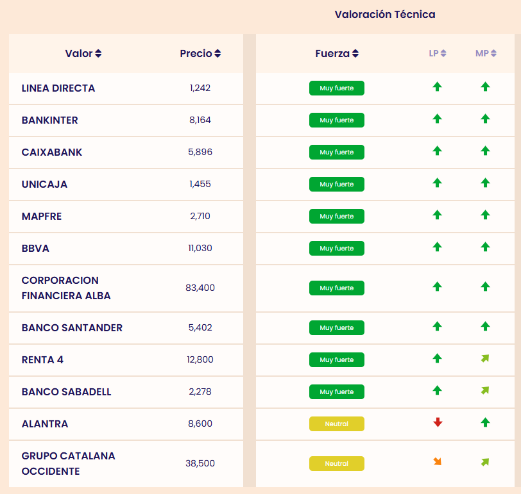521x494 pixels.
Task: Click MP arrow for Grupo Catalana Occidente
Action: tap(485, 462)
